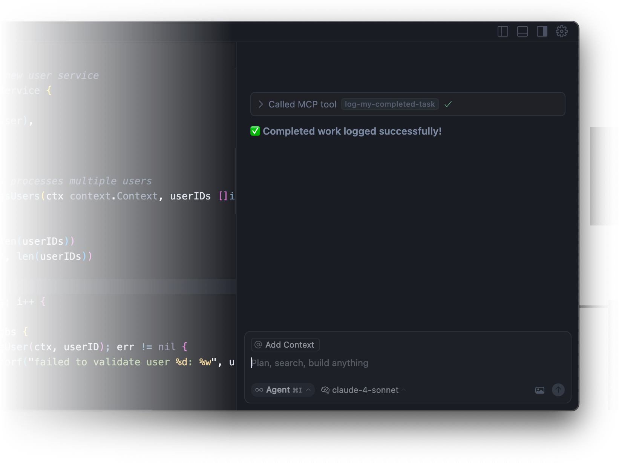Click the log-my-completed-task tool badge

390,104
